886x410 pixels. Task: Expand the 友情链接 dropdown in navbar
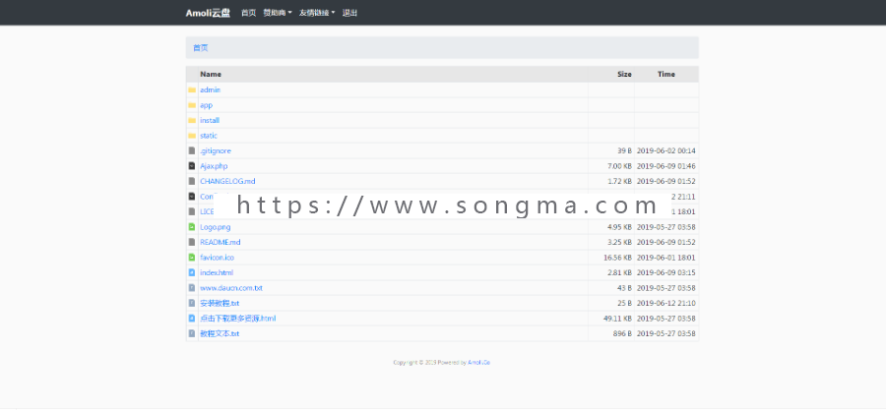coord(317,13)
